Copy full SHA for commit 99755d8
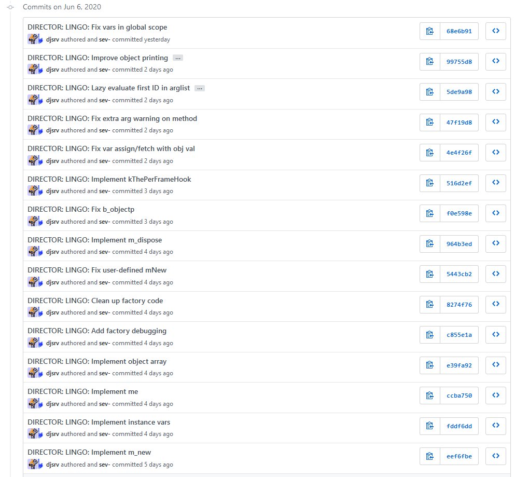The image size is (529, 477). tap(430, 61)
